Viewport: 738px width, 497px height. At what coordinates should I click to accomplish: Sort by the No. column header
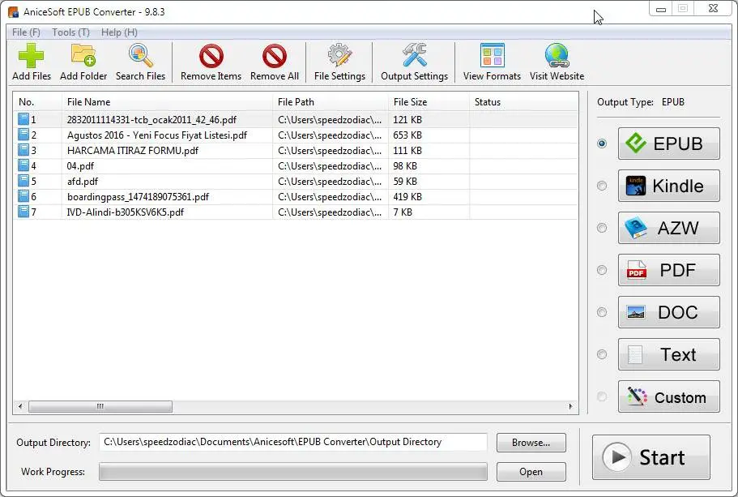[37, 102]
